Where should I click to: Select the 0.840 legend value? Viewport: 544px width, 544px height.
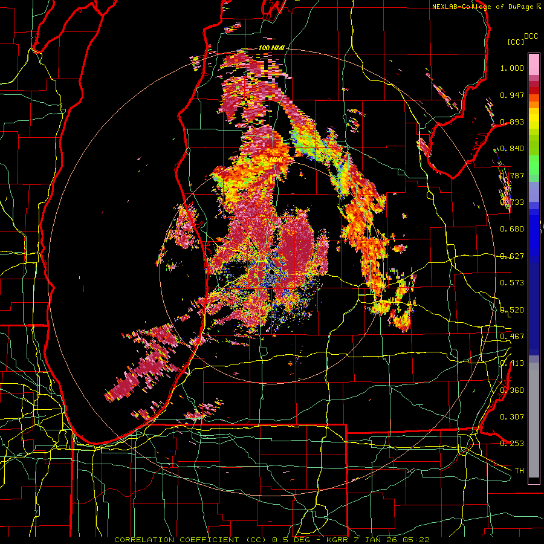512,149
